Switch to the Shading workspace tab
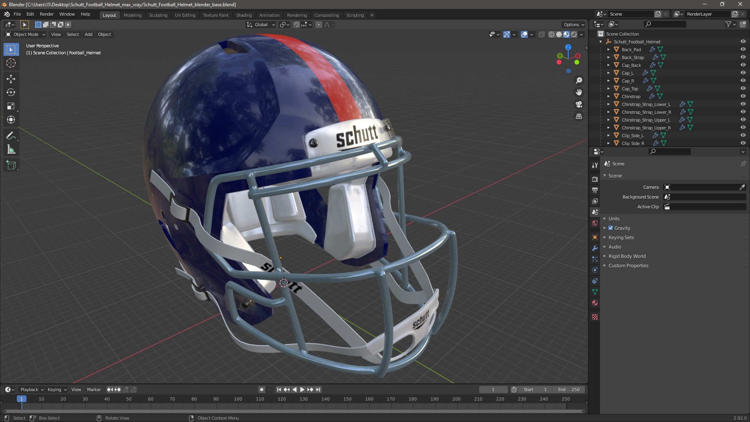Screen dimensions: 750x422 point(244,15)
